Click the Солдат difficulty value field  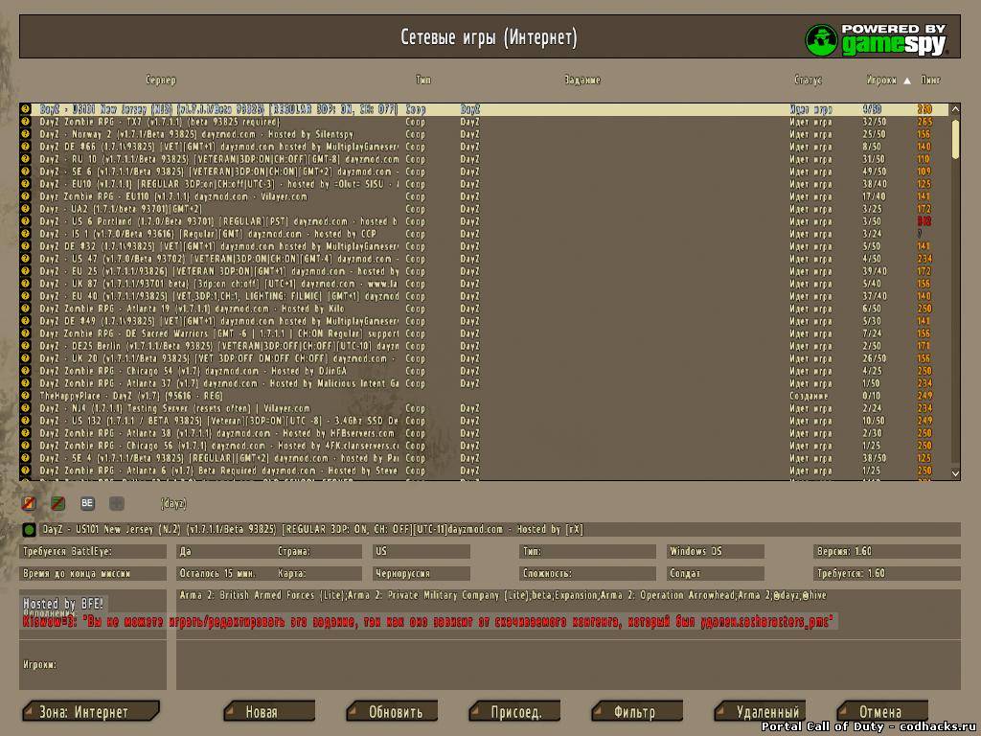[x=716, y=573]
